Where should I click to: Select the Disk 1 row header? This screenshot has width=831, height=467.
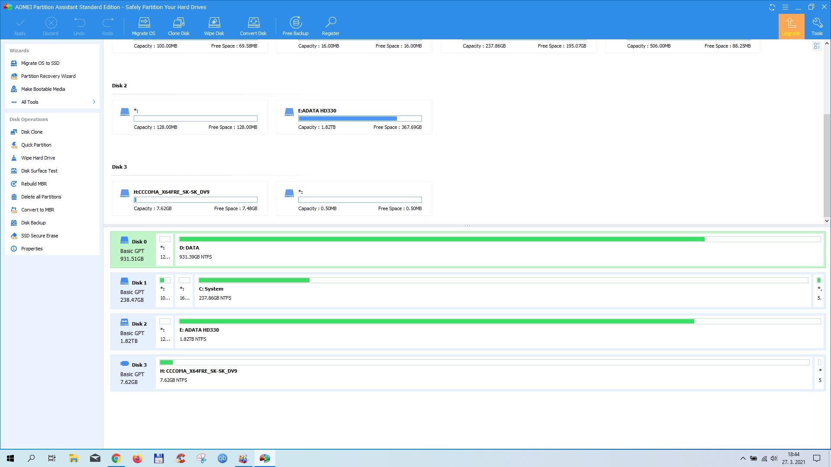(x=133, y=291)
